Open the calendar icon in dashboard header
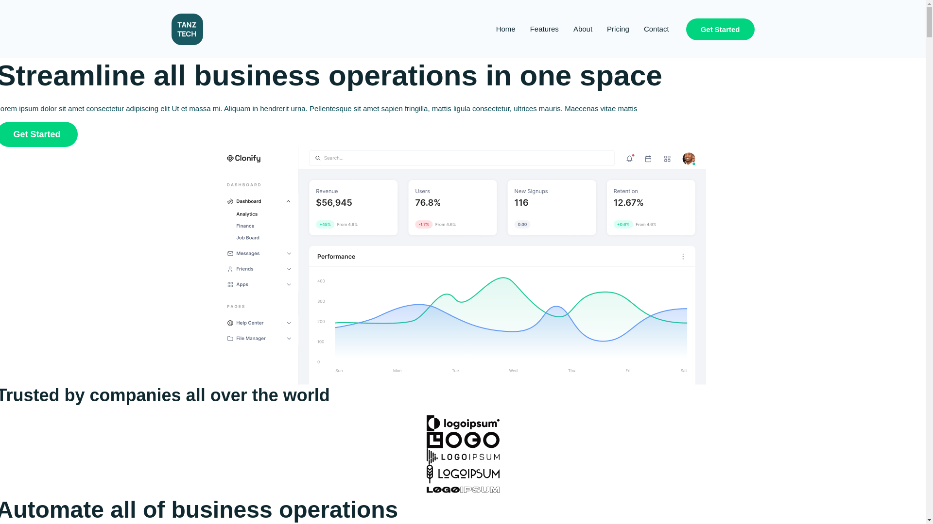Viewport: 933px width, 524px height. coord(648,159)
